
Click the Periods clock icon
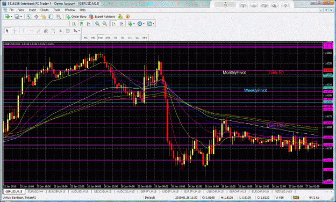(139, 24)
